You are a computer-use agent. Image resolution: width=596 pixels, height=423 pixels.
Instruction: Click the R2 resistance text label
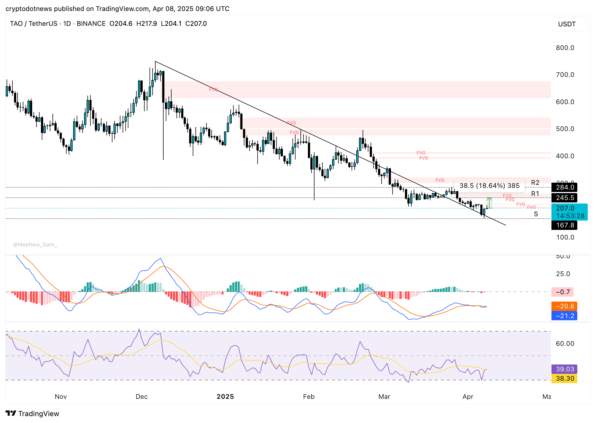pyautogui.click(x=535, y=183)
